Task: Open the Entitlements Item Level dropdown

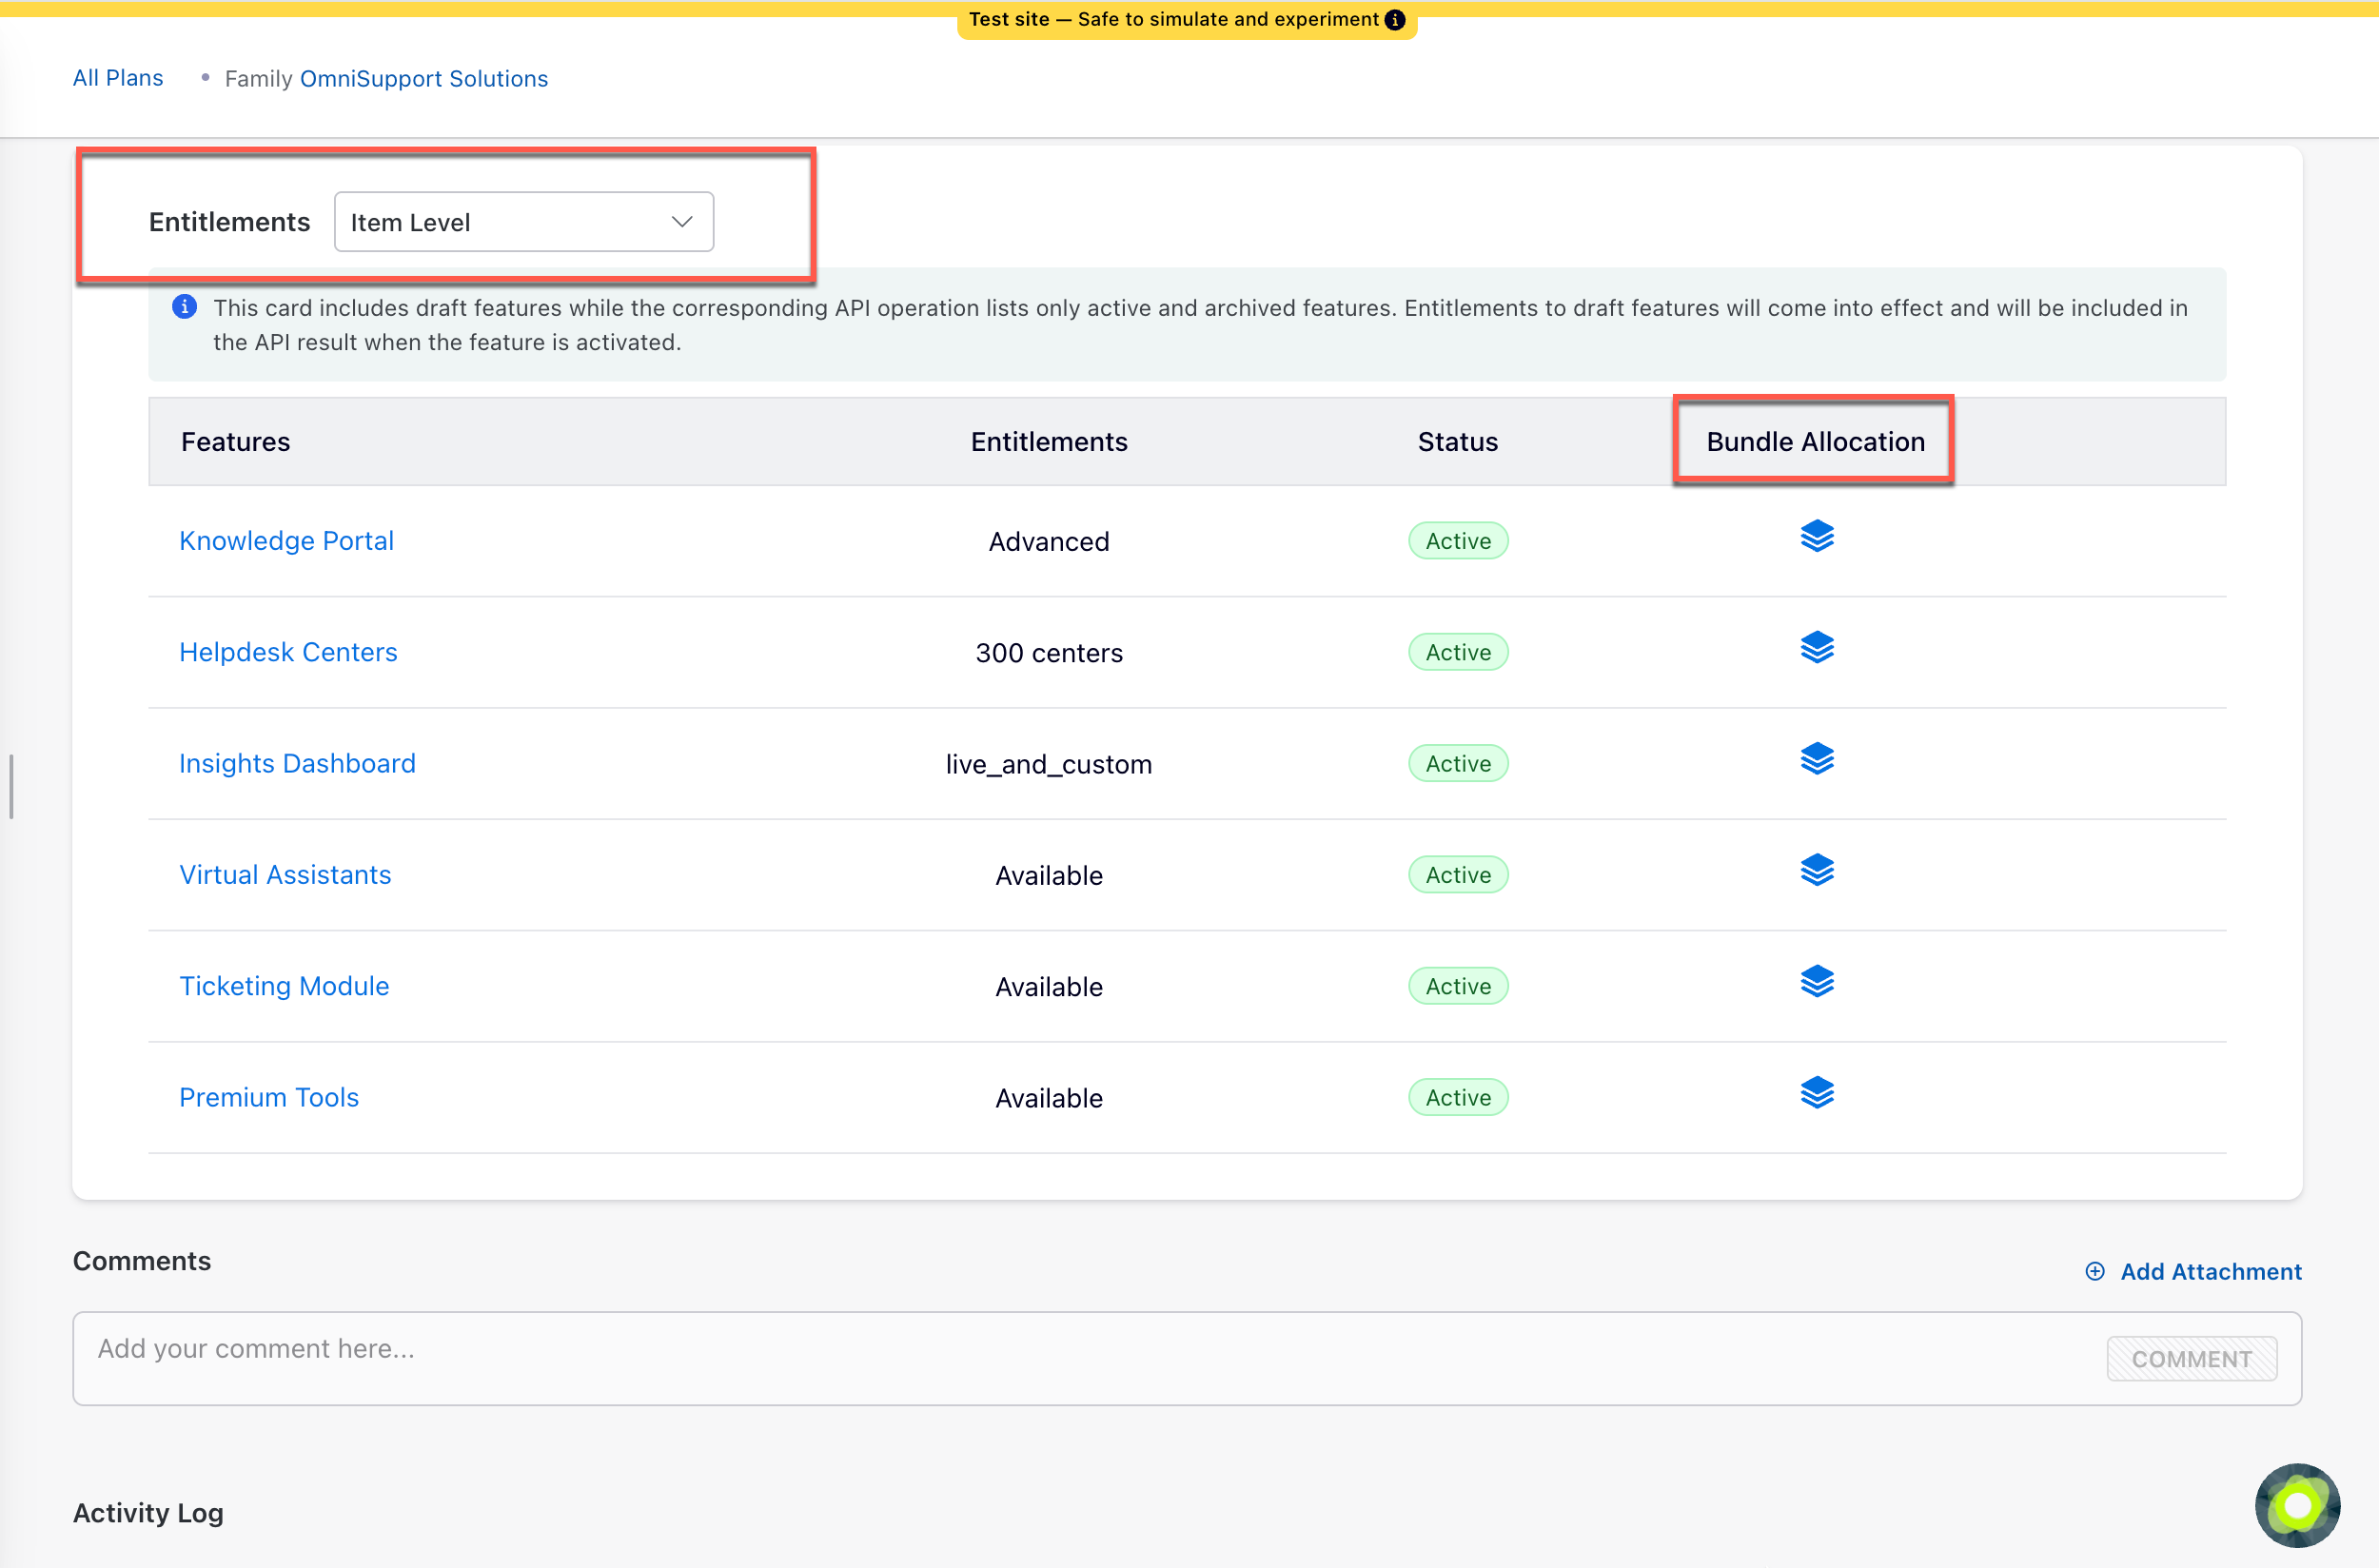Action: (x=523, y=222)
